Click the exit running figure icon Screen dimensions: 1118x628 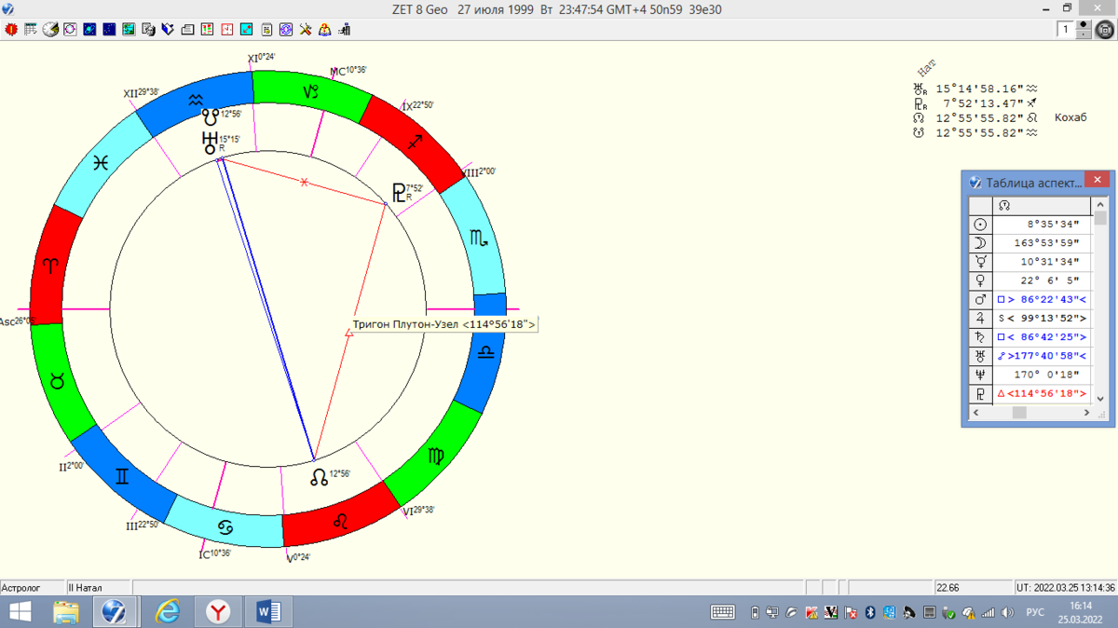click(x=345, y=30)
